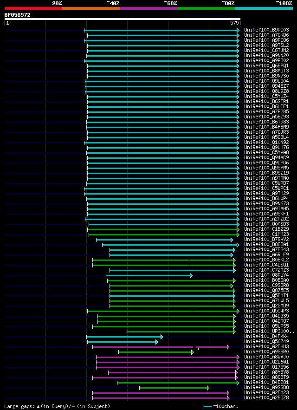Image resolution: width=297 pixels, height=410 pixels.
Task: Click the cyan alignment bar for UniRef100_B9RC03
Action: click(x=161, y=30)
